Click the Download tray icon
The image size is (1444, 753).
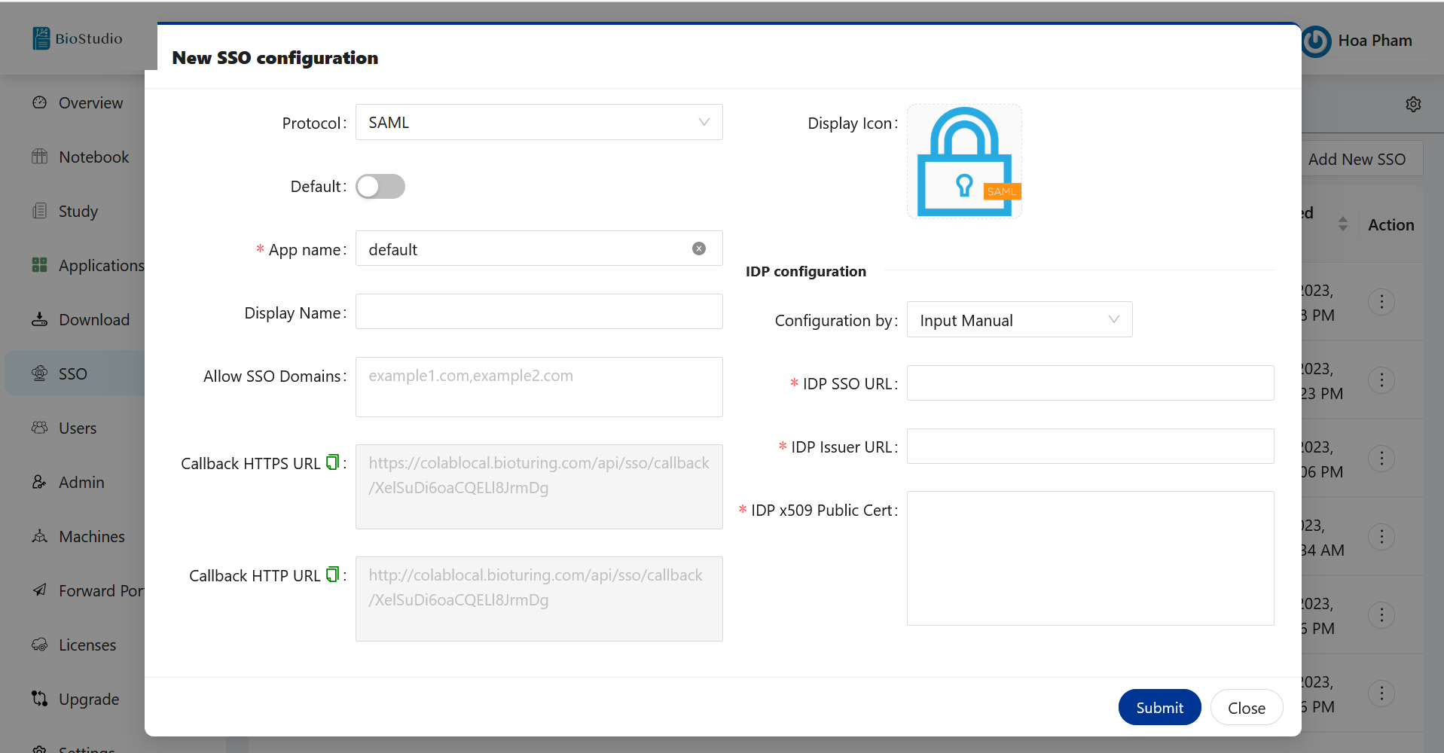(x=40, y=319)
